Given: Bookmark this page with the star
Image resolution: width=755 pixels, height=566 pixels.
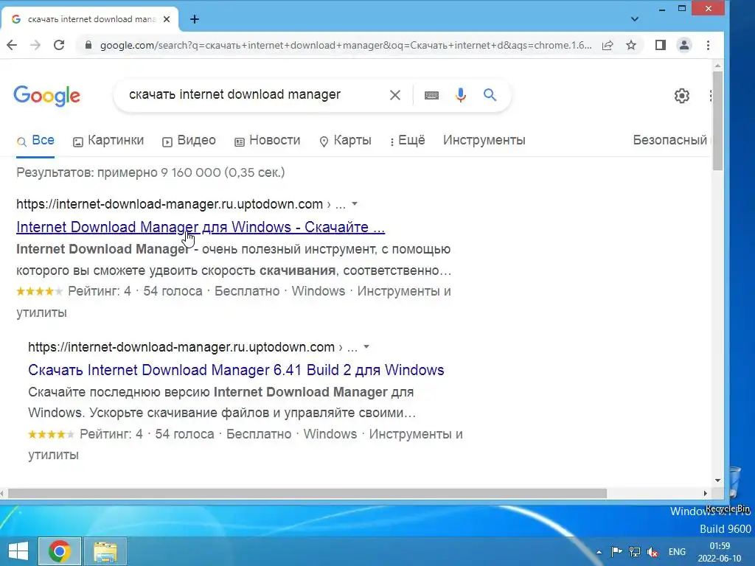Looking at the screenshot, I should [631, 45].
